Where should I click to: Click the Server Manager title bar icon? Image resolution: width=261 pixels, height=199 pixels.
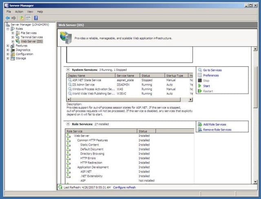(x=7, y=5)
